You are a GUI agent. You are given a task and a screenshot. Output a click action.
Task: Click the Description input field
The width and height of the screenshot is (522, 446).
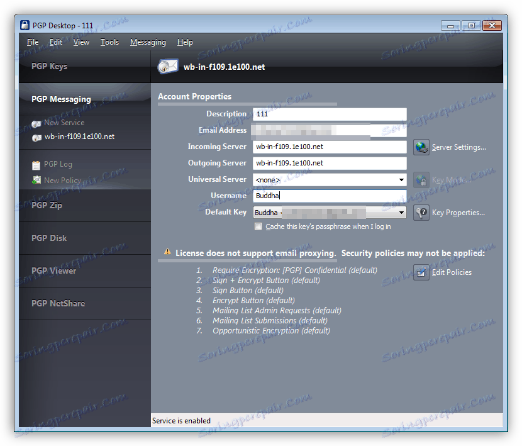tap(330, 114)
